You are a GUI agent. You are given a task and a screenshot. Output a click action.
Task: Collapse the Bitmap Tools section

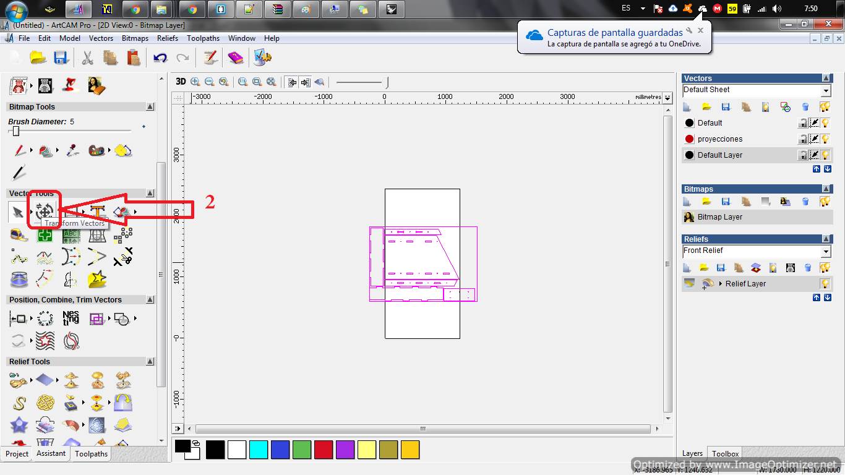click(150, 107)
